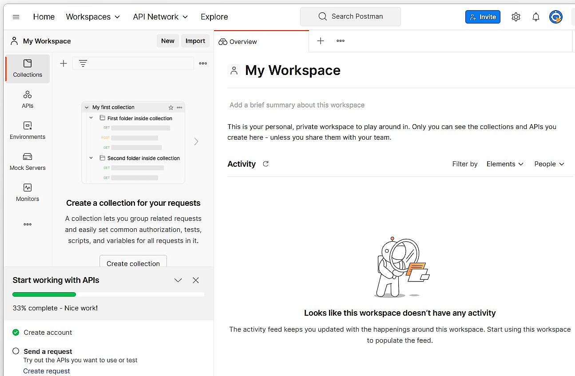Open the Environments panel
The height and width of the screenshot is (376, 575).
point(27,130)
